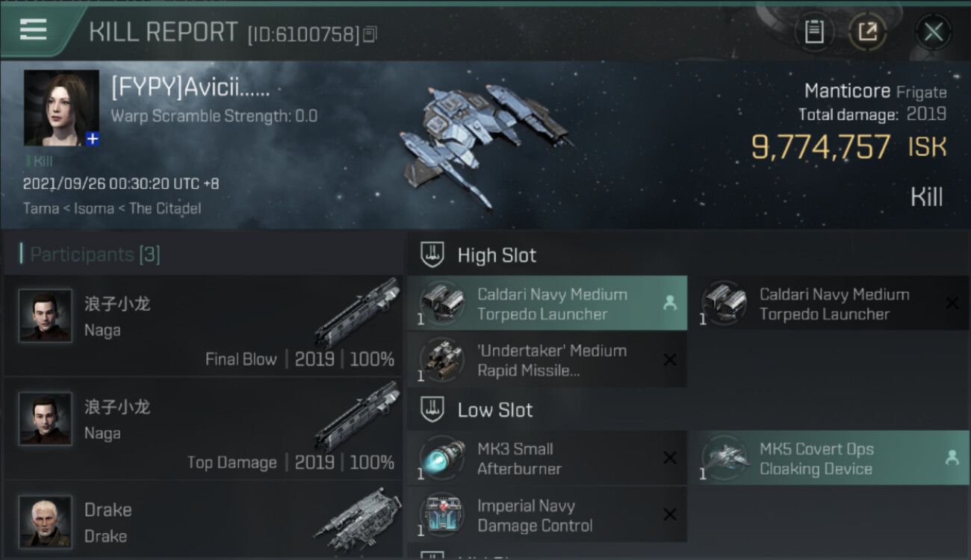Inspect the Manticore ship model
Image resolution: width=971 pixels, height=560 pixels.
(485, 142)
